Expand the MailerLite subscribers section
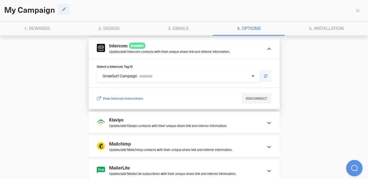This screenshot has width=368, height=179. [x=269, y=171]
